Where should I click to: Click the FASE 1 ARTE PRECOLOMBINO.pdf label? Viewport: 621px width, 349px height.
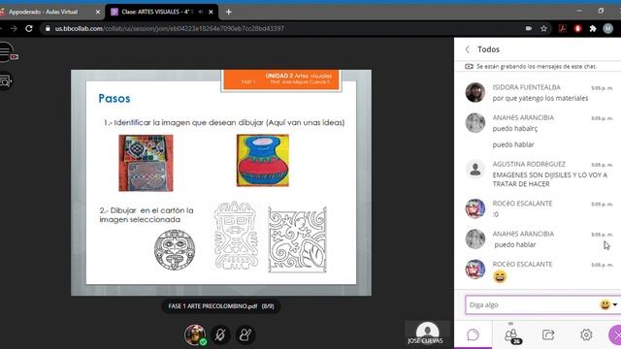pos(221,306)
